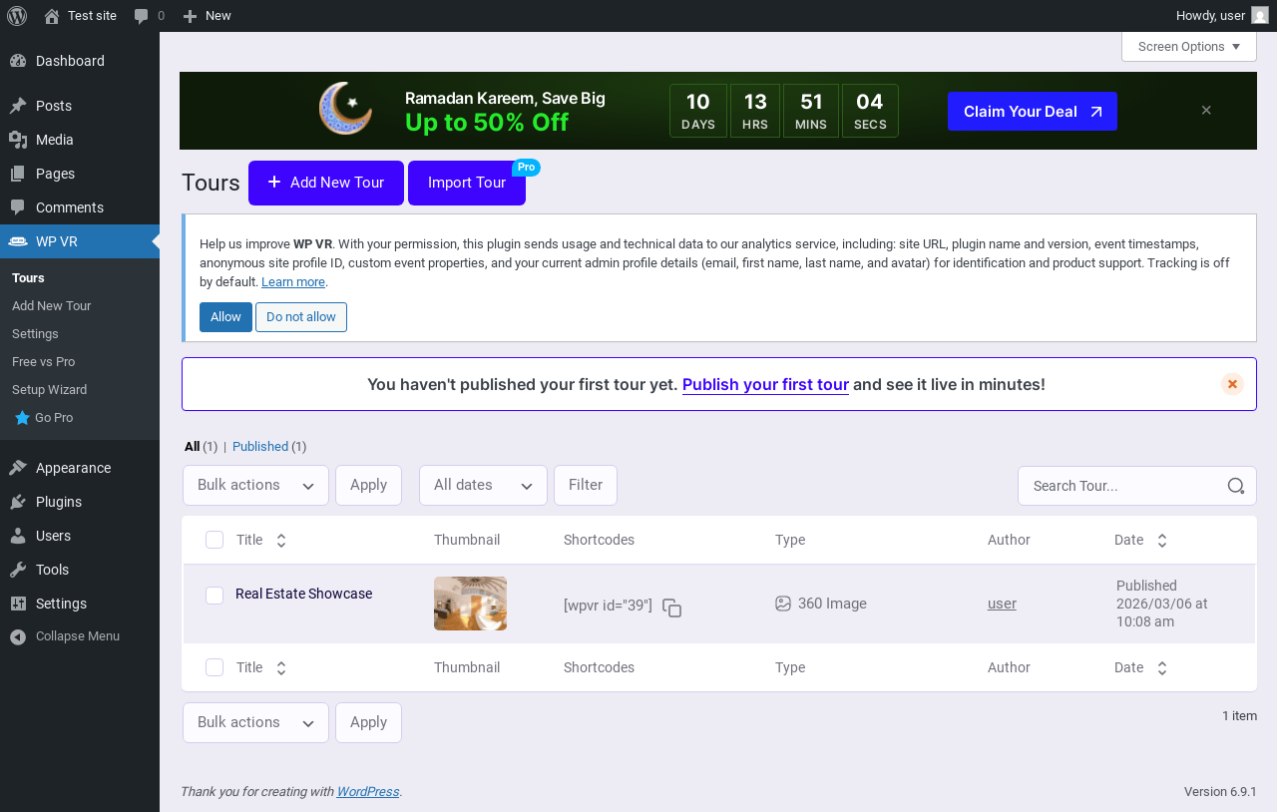Sort tours by Title header arrows
1277x812 pixels.
[281, 540]
